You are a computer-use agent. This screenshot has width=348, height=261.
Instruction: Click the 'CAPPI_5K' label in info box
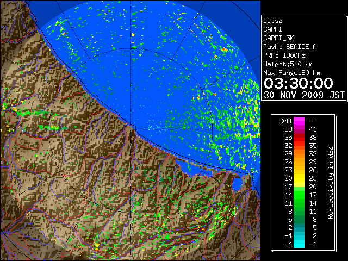coord(278,38)
